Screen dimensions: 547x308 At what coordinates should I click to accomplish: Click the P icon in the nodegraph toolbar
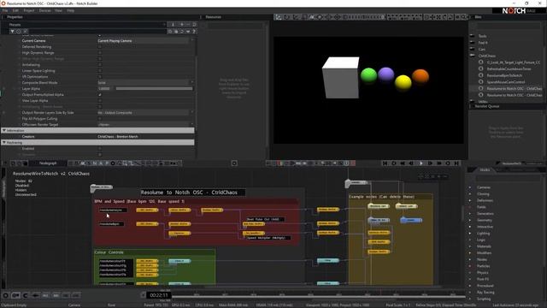pos(107,163)
